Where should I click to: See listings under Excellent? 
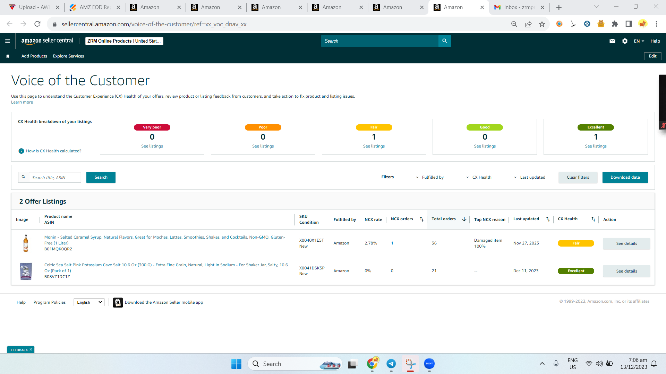[596, 146]
